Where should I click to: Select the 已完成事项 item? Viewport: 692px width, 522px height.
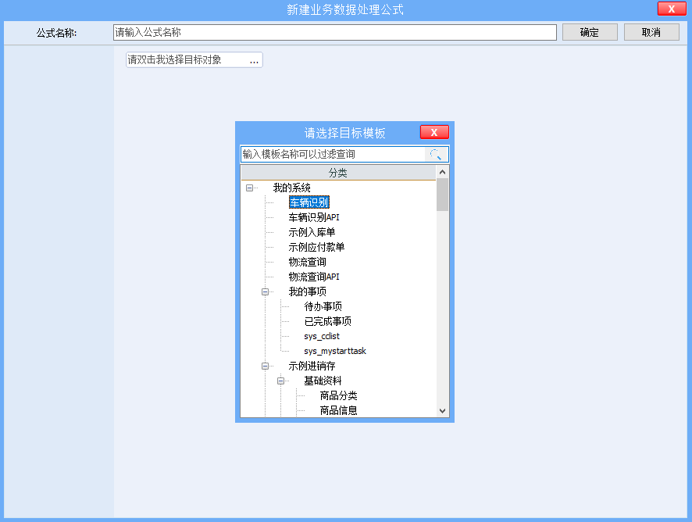click(327, 321)
